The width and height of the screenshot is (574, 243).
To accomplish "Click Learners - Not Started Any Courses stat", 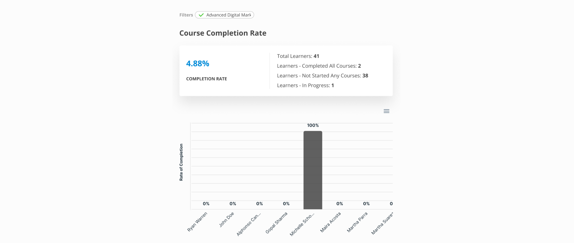I will point(322,75).
